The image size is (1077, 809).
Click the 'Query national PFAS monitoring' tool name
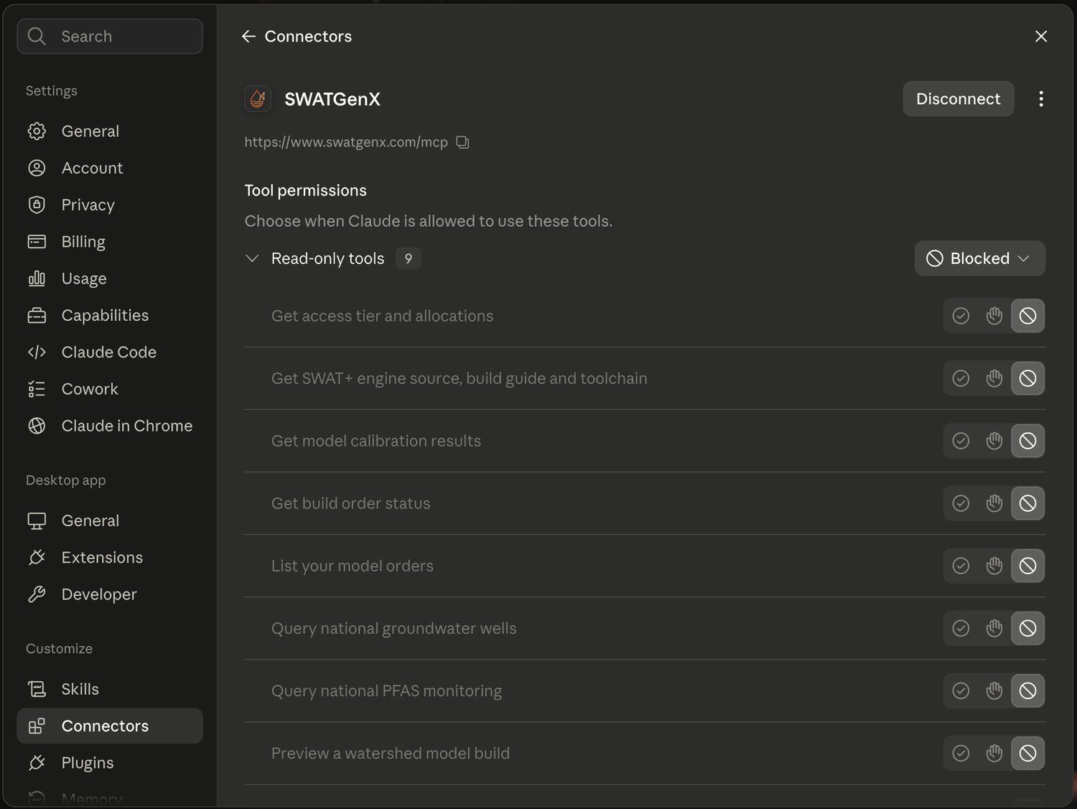(386, 691)
